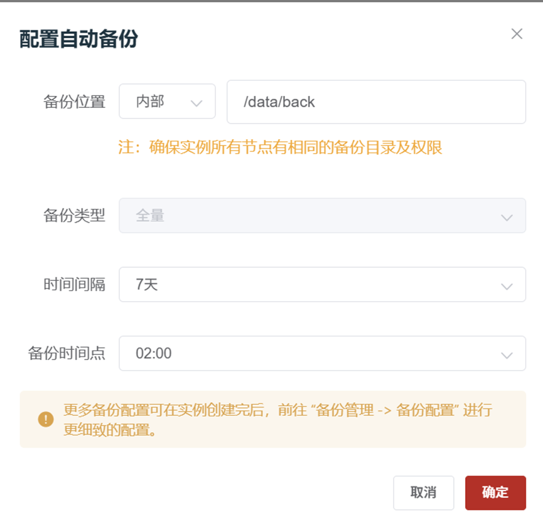This screenshot has width=543, height=530.
Task: Click the orange 注：确保实例所有节点 note text
Action: click(280, 147)
